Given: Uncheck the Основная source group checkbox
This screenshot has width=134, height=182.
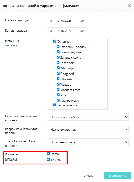Looking at the screenshot, I should coord(55,41).
